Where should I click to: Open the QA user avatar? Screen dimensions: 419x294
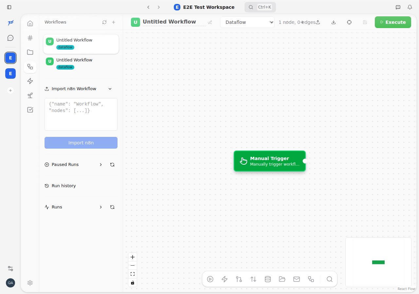pos(10,283)
